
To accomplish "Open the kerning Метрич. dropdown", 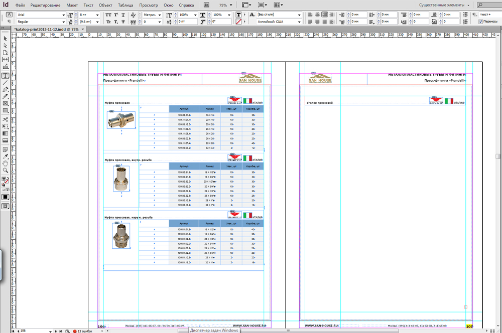I will (x=160, y=15).
